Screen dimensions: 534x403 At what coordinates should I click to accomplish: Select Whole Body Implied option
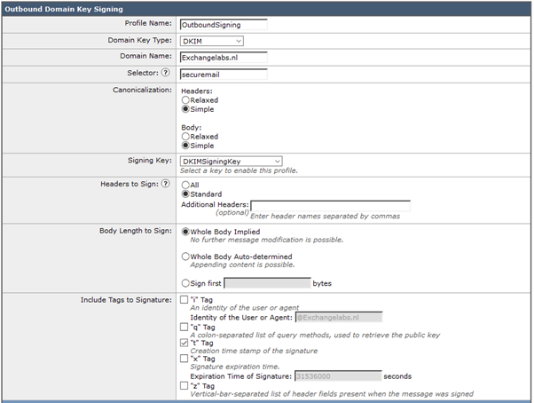pos(185,231)
